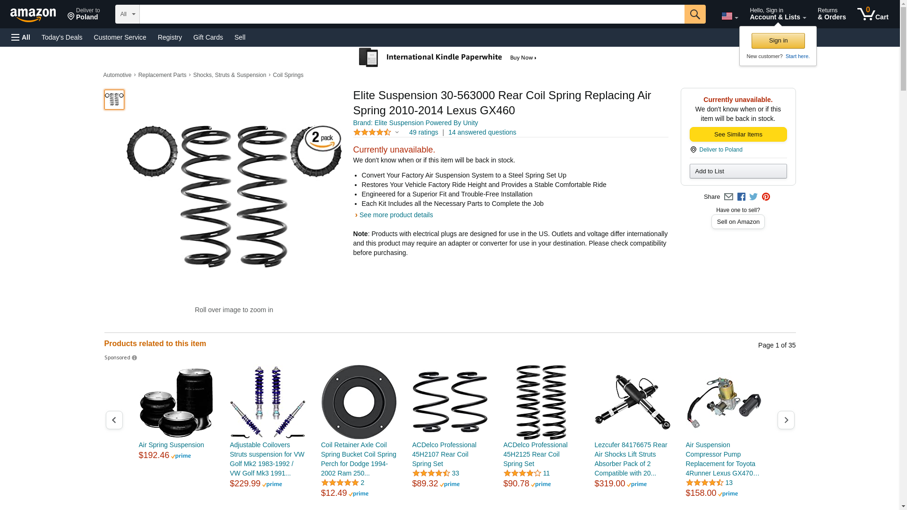Viewport: 907px width, 510px height.
Task: Expand the country flag language selector
Action: (x=729, y=16)
